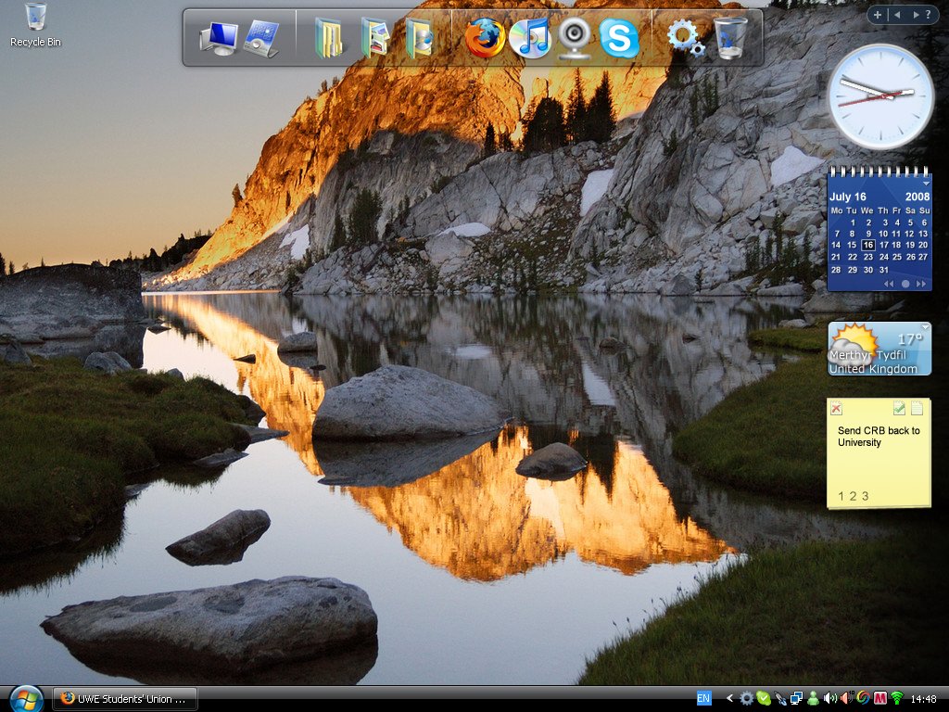
Task: Click the Skype icon in the dock
Action: pyautogui.click(x=619, y=39)
